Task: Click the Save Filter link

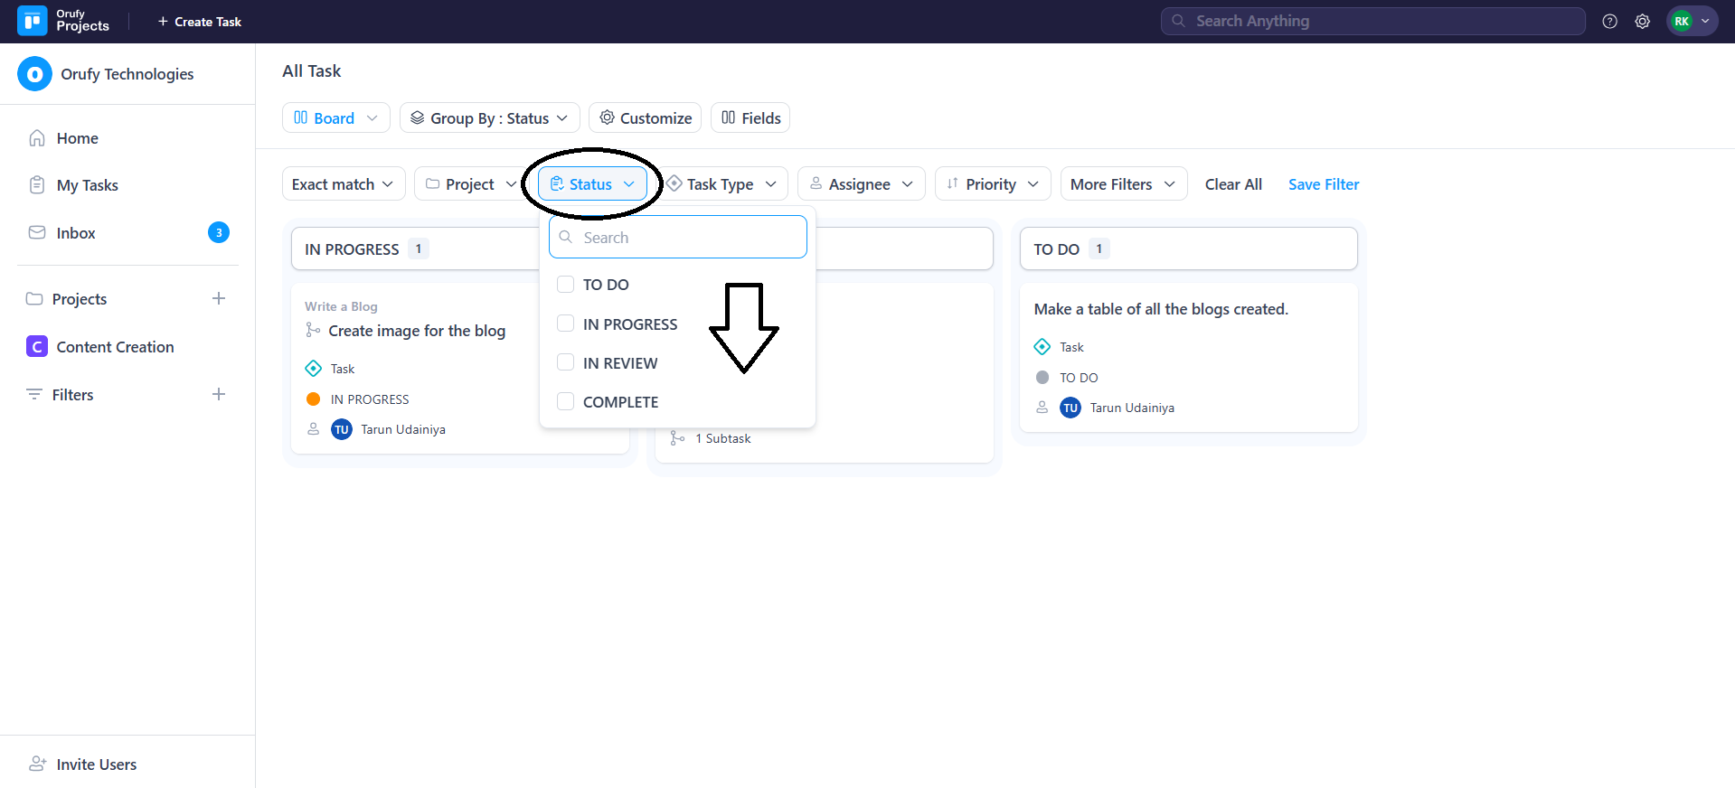Action: pos(1323,184)
